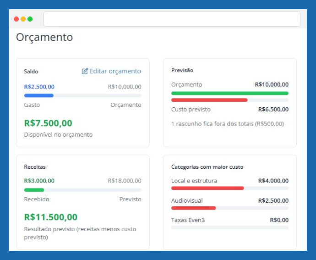Click the R$7.500,00 available amount
The width and height of the screenshot is (316, 260).
tap(48, 123)
